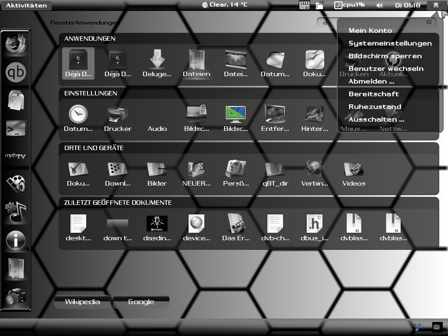448x336 pixels.
Task: Open recent document down t...
Action: tap(118, 227)
